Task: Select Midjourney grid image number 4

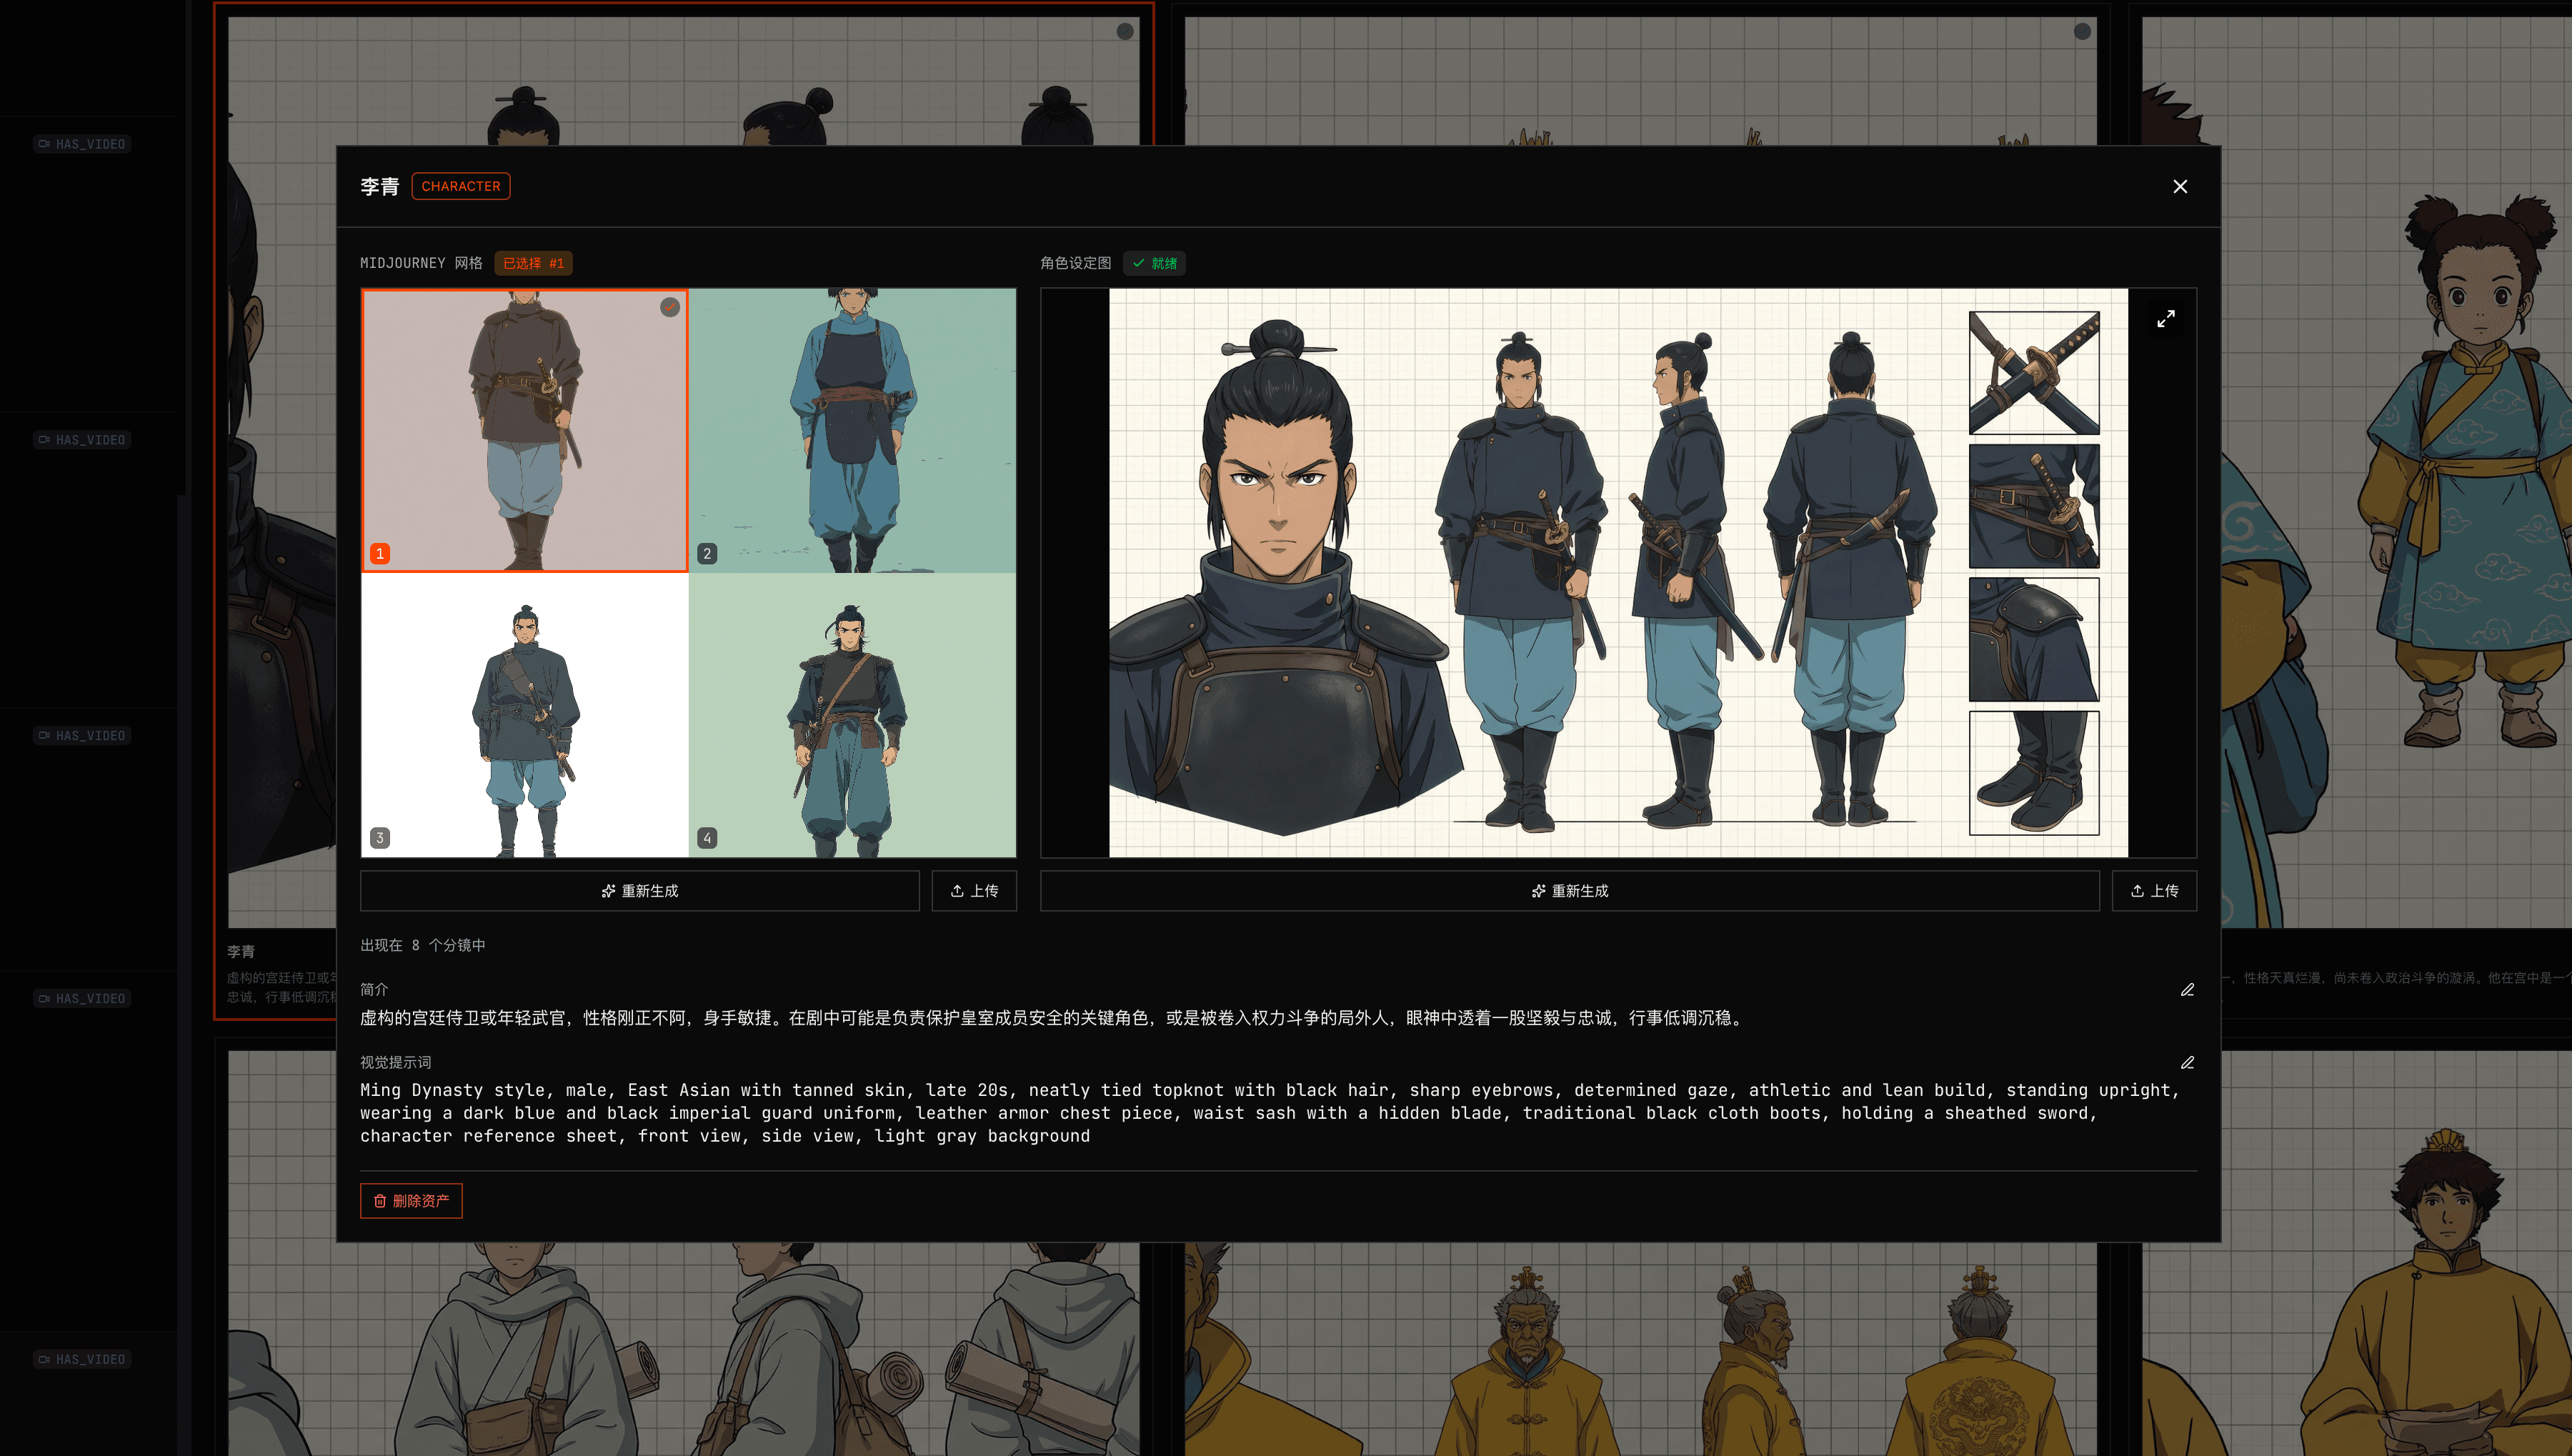Action: click(852, 715)
